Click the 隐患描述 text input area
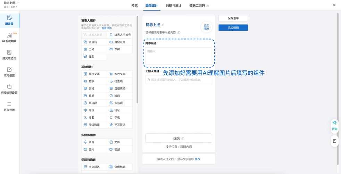Image resolution: width=341 pixels, height=174 pixels. click(178, 56)
